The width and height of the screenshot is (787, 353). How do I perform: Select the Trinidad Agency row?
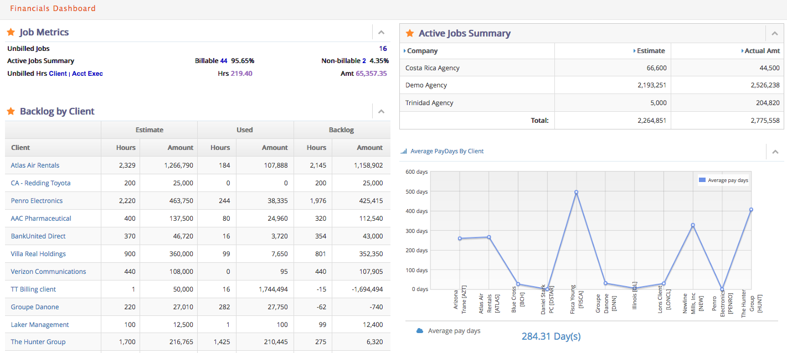591,103
